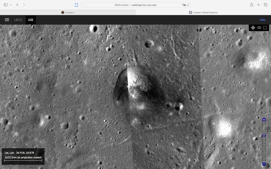Zoom out with the bottom minus button

264,164
